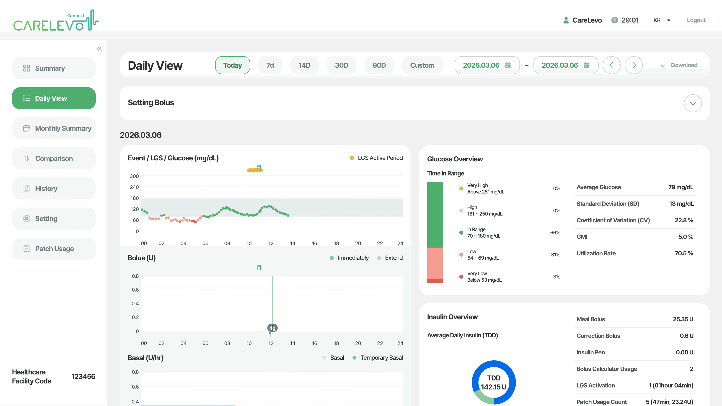
Task: Navigate to Monthly Summary
Action: (x=54, y=128)
